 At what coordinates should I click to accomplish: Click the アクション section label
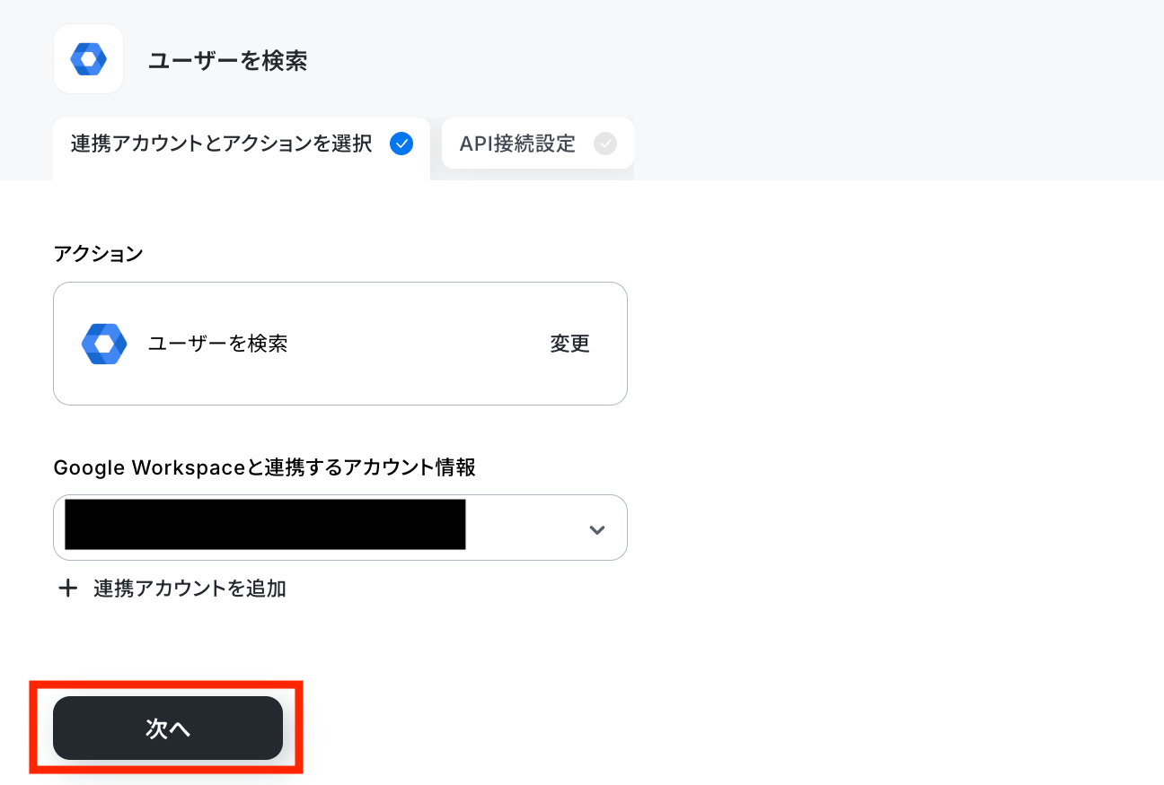[x=99, y=254]
